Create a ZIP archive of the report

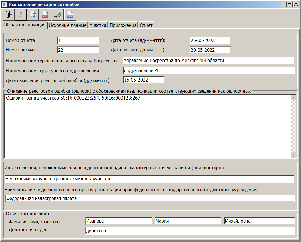[x=70, y=14]
